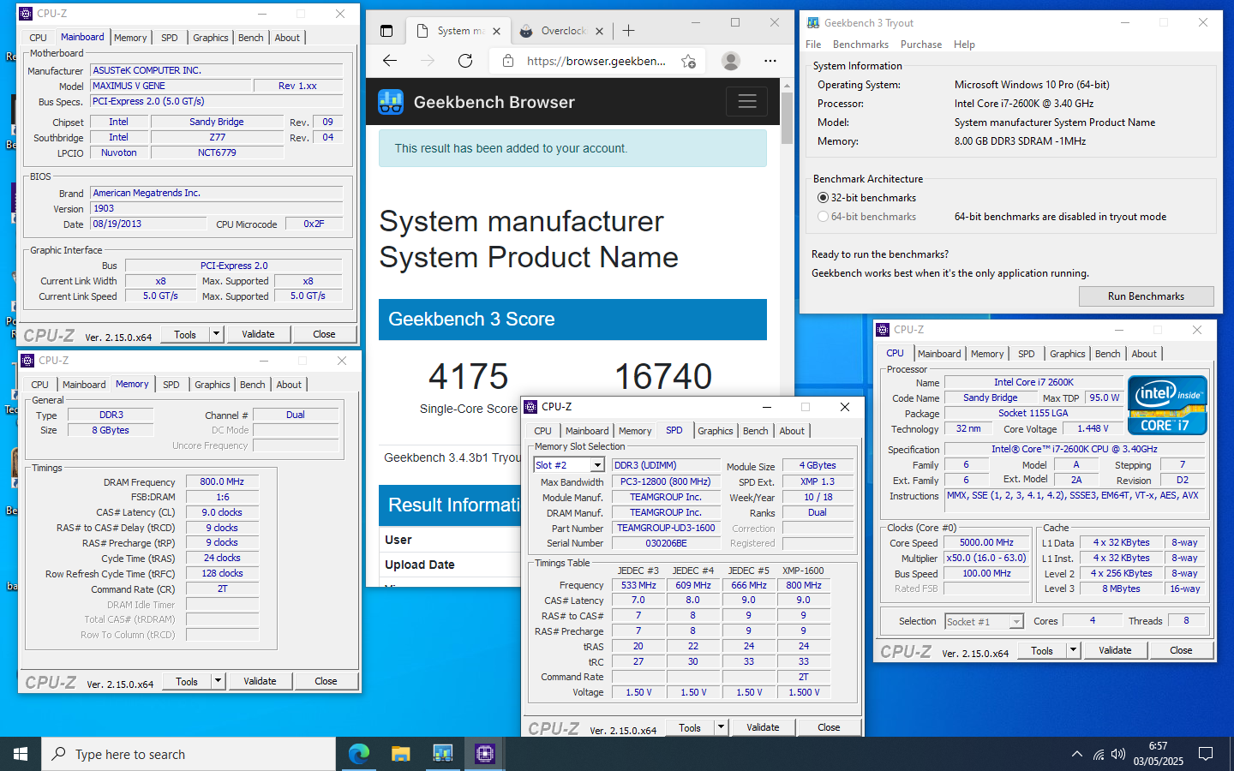Click the Windows Start button

click(x=21, y=754)
